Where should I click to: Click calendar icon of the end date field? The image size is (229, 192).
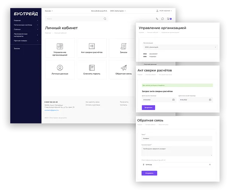pyautogui.click(x=210, y=100)
